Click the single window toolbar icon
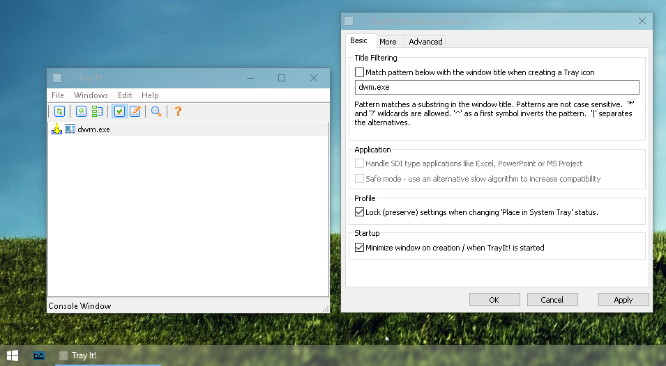Screen dimensions: 666x366 [82, 111]
